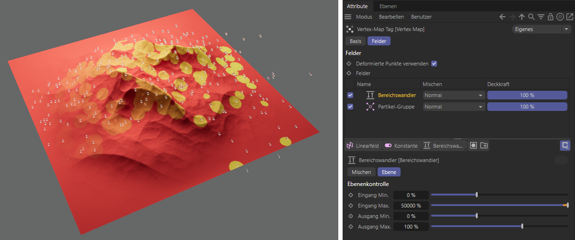Click the up arrow navigation icon
Screen dimensions: 575x240
[522, 17]
